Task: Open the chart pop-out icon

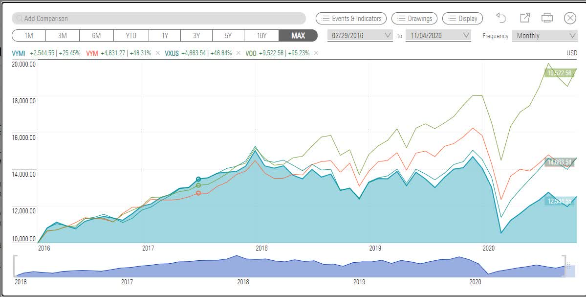Action: 525,18
